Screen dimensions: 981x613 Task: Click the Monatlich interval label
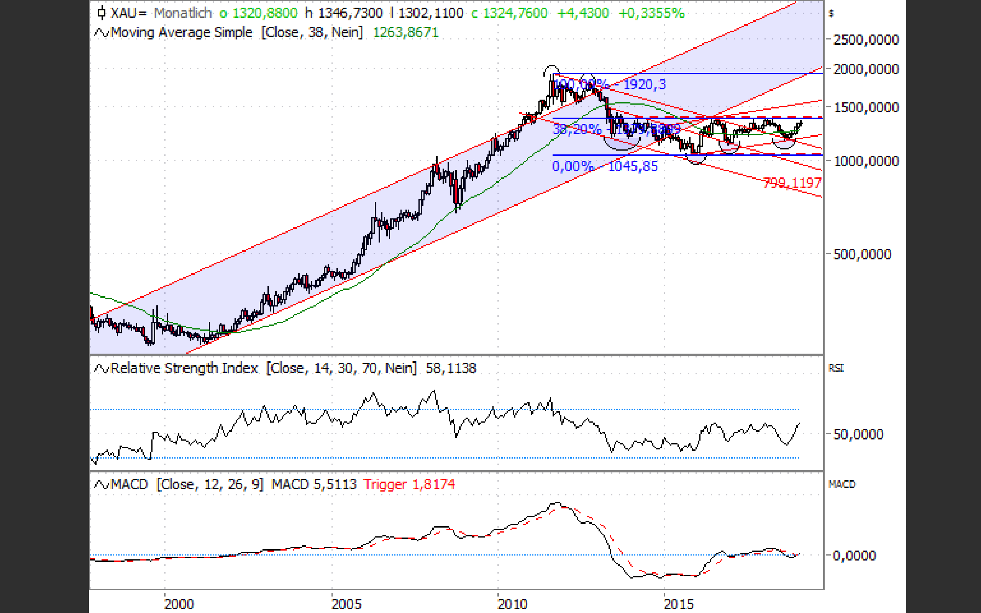click(183, 13)
